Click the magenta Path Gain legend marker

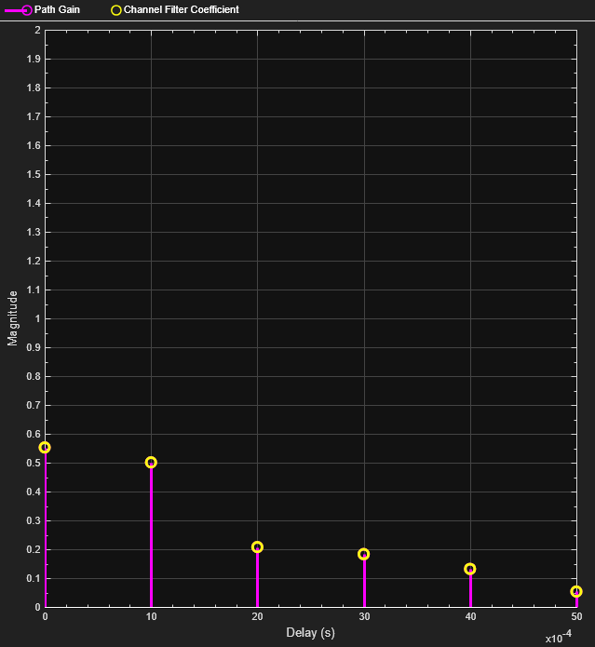point(18,10)
